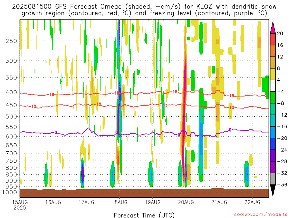Viewport: 290px width, 218px height.
Task: Pick the teal-green swatch between -12 and -8
Action: point(273,109)
